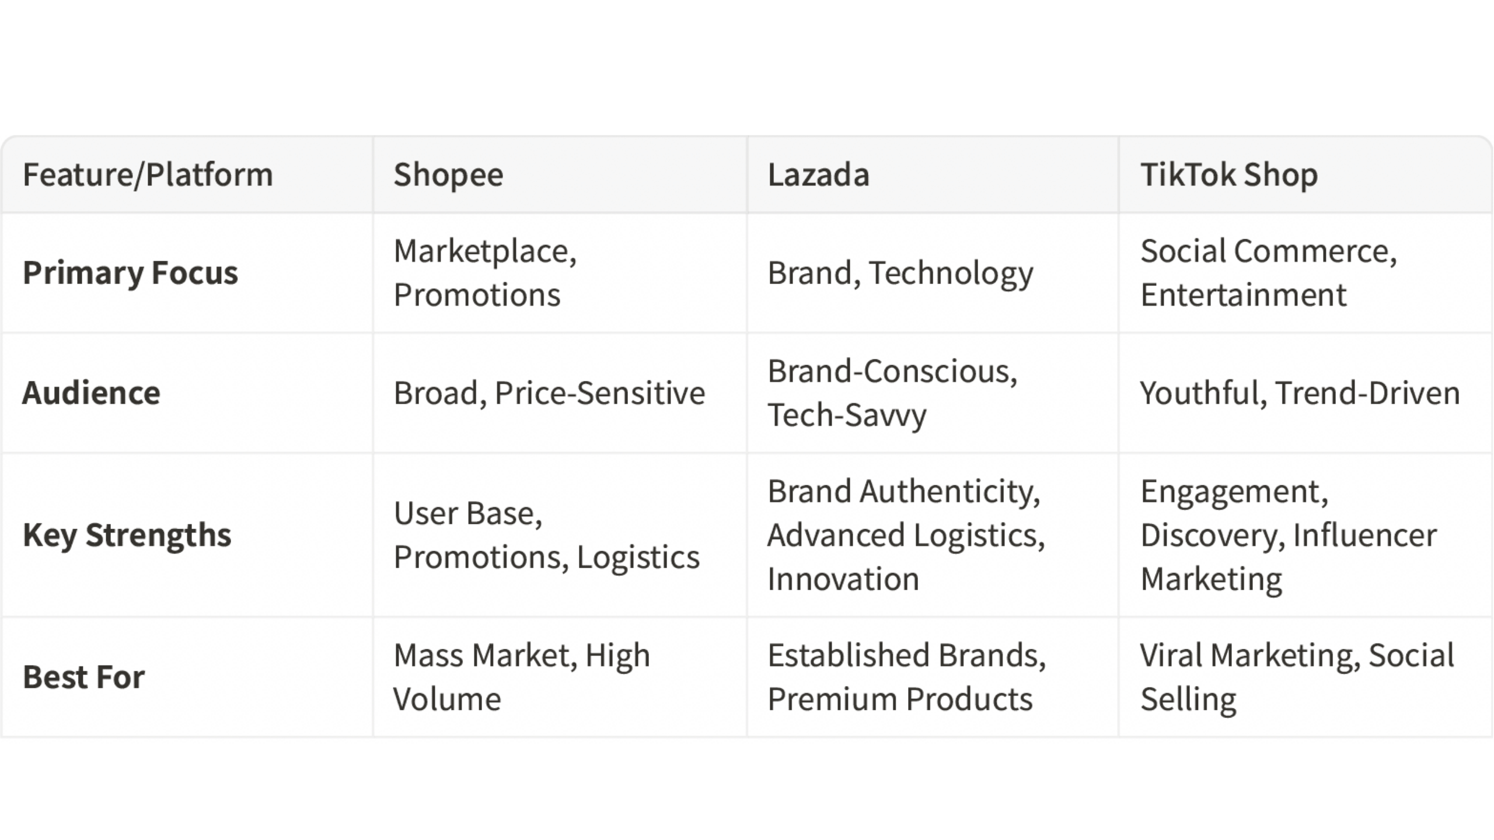Select the Lazada column header
The image size is (1494, 840).
pyautogui.click(x=933, y=175)
